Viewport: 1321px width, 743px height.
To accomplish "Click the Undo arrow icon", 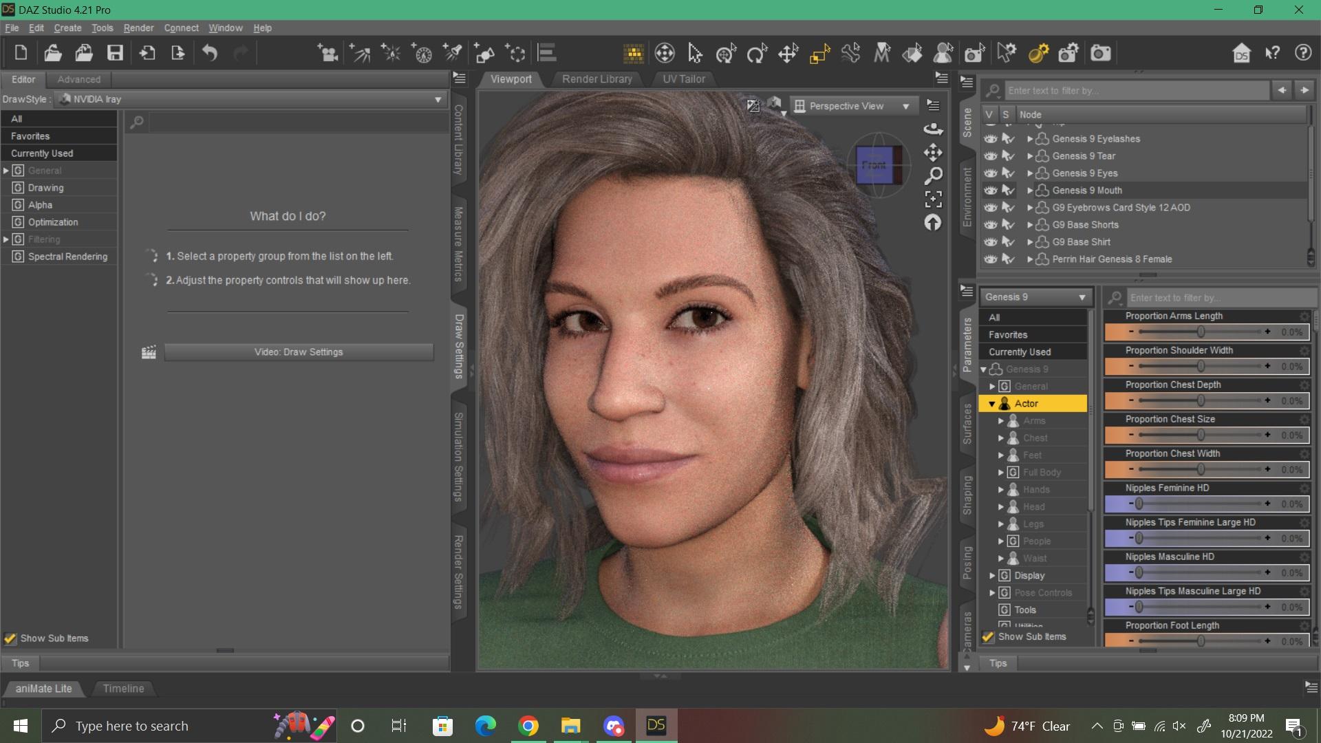I will pyautogui.click(x=210, y=53).
